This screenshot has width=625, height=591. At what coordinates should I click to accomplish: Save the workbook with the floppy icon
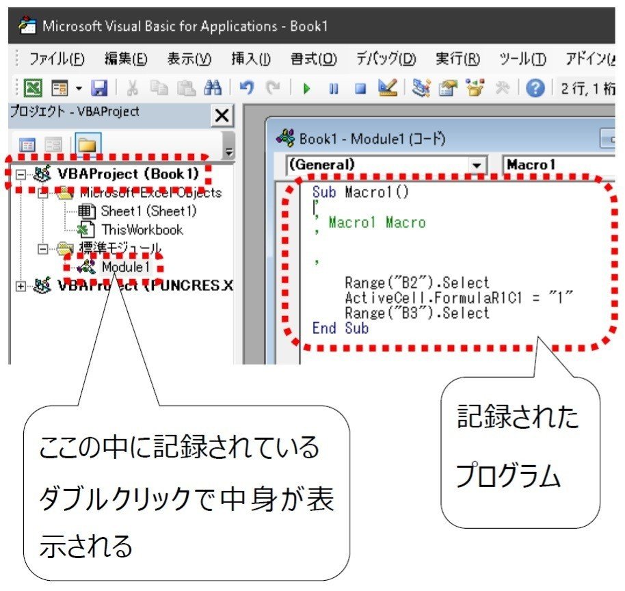(x=99, y=88)
